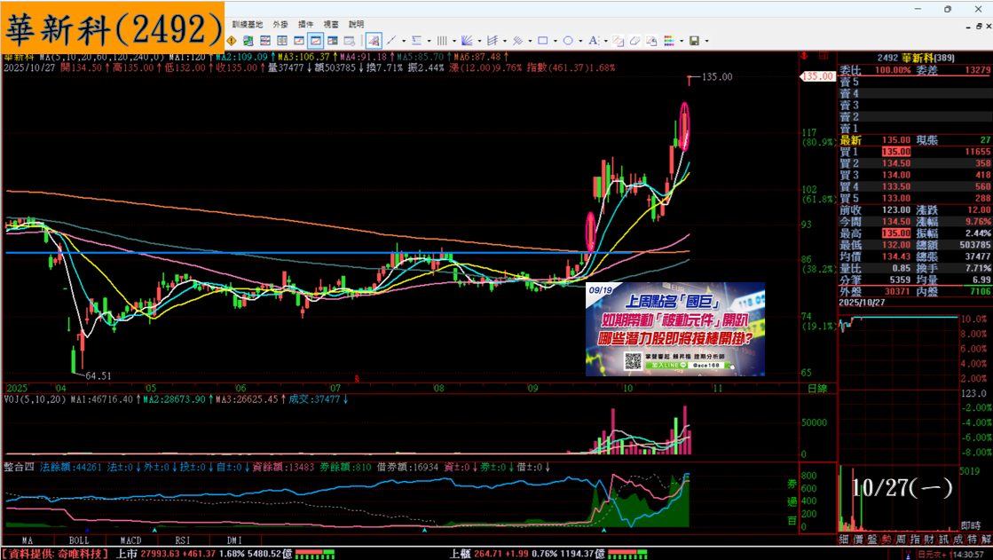Expand the save icon dropdown arrow
Screen dimensions: 993x560
[x=706, y=41]
